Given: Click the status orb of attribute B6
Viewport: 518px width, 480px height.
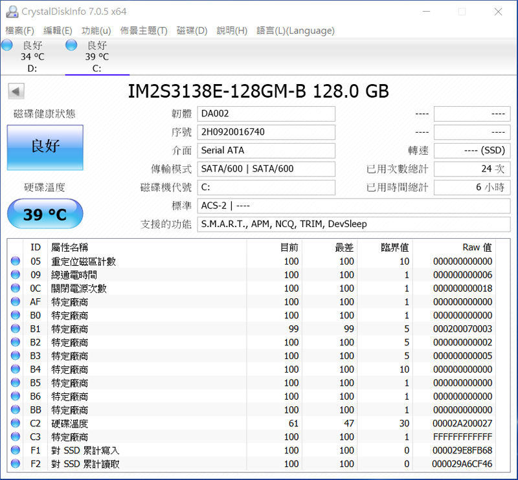Looking at the screenshot, I should pos(16,396).
